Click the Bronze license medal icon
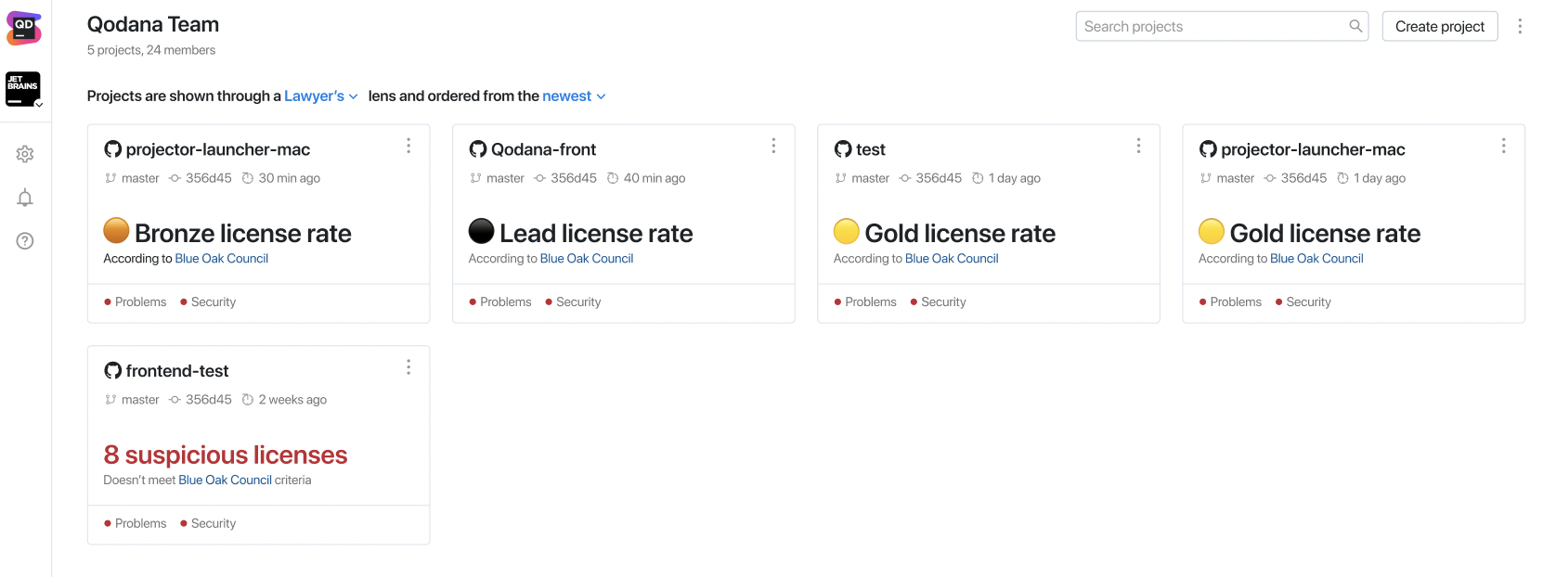1543x577 pixels. [x=116, y=230]
